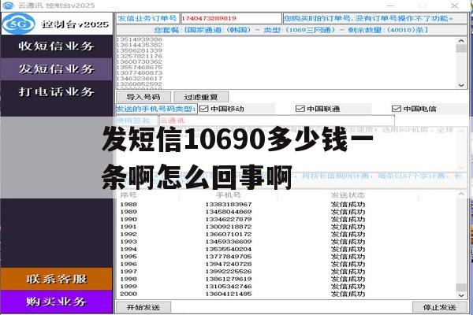
Task: Click phone number 13105342746 in results
Action: 229,287
